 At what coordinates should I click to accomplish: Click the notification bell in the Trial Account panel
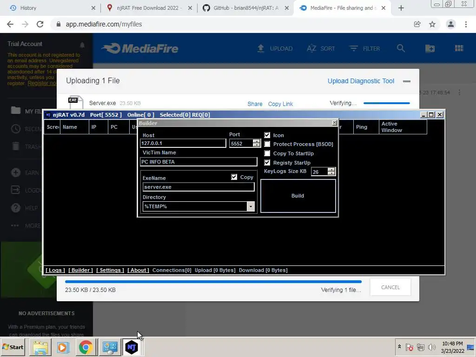[82, 45]
